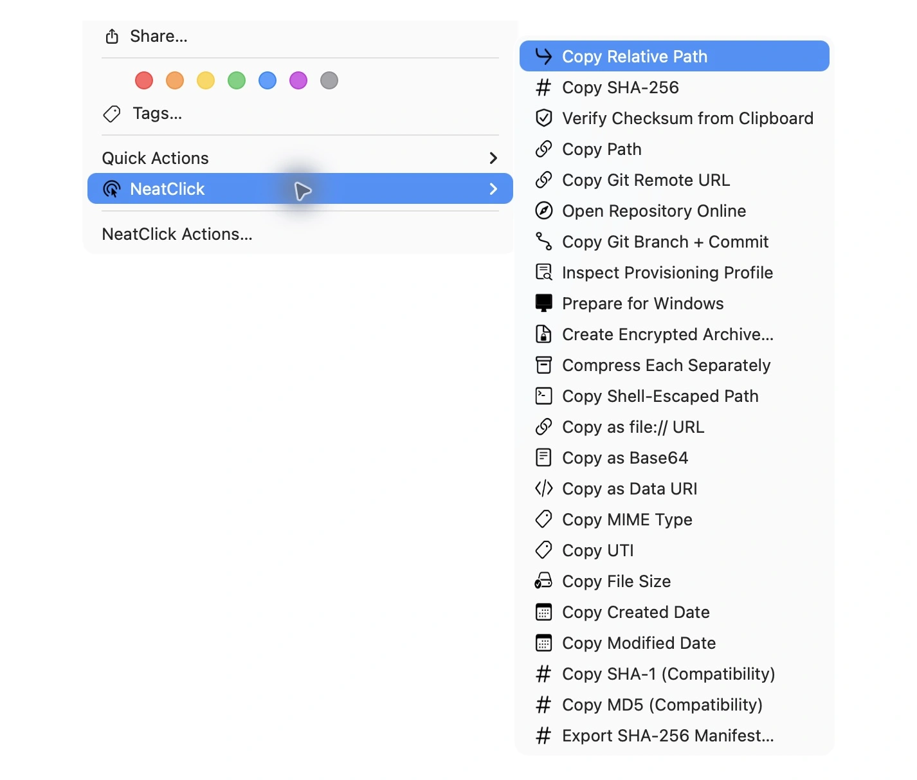Click the link icon beside Copy Path

coord(544,149)
